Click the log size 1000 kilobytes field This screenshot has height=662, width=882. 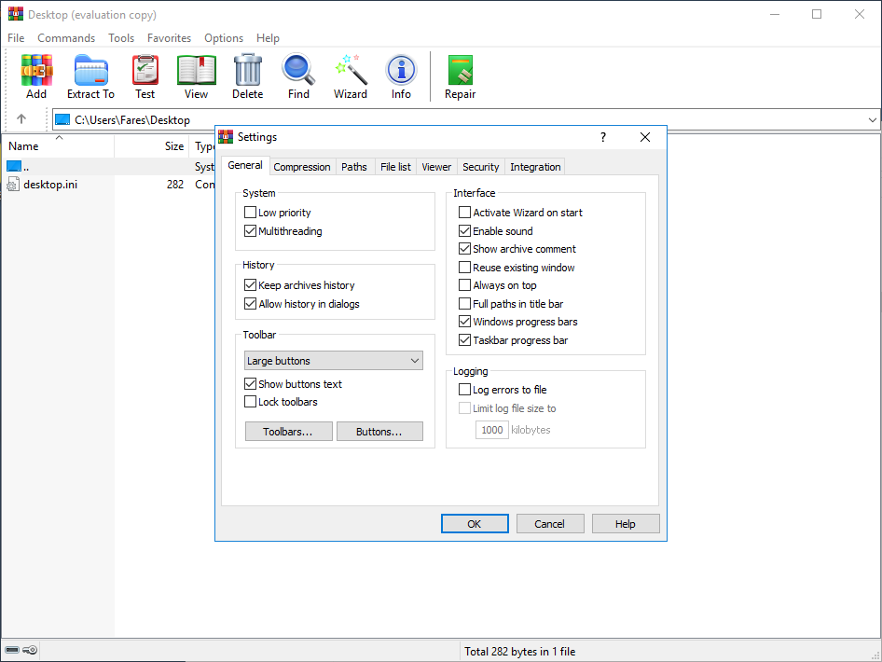492,430
